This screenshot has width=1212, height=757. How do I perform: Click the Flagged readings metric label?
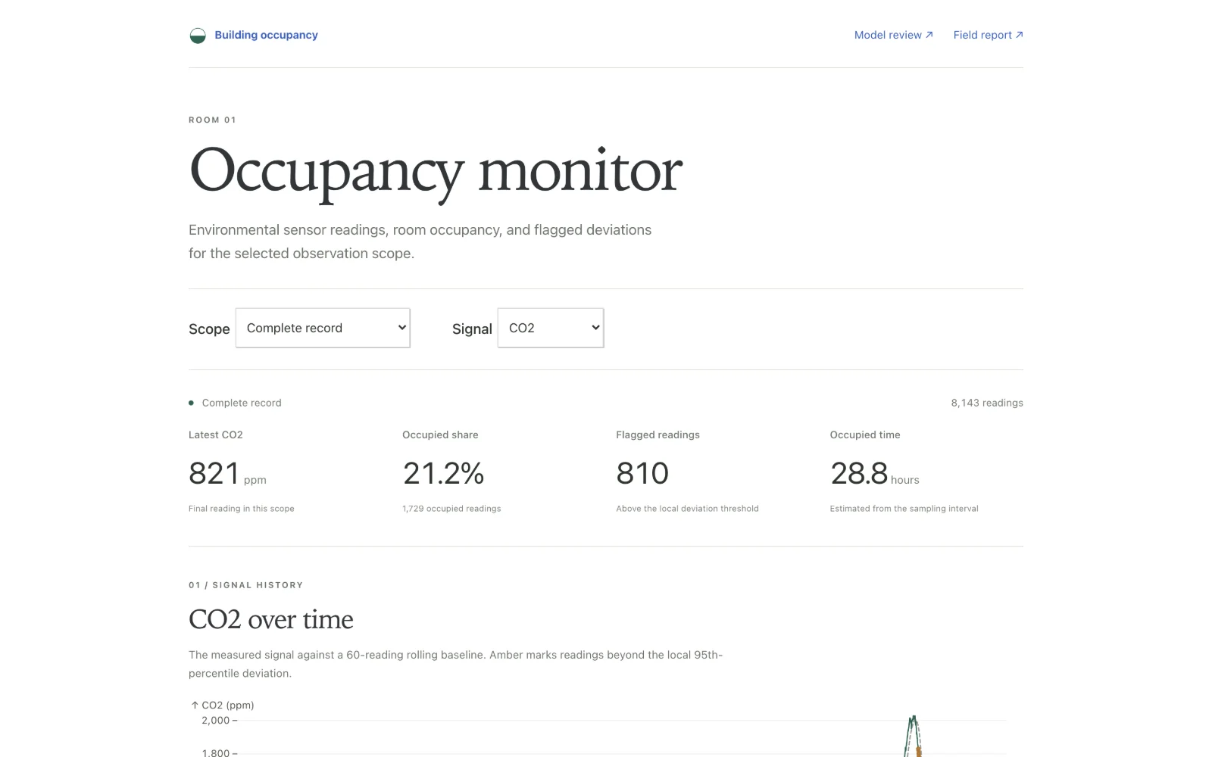(x=658, y=435)
